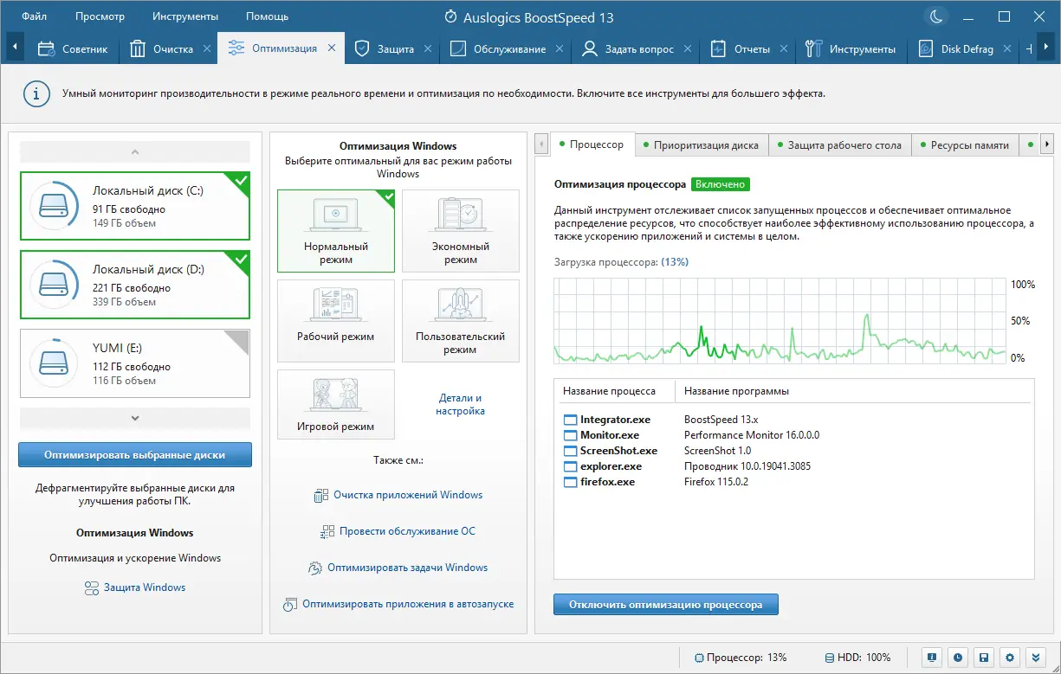
Task: Click the HDD icon in status bar
Action: [831, 658]
